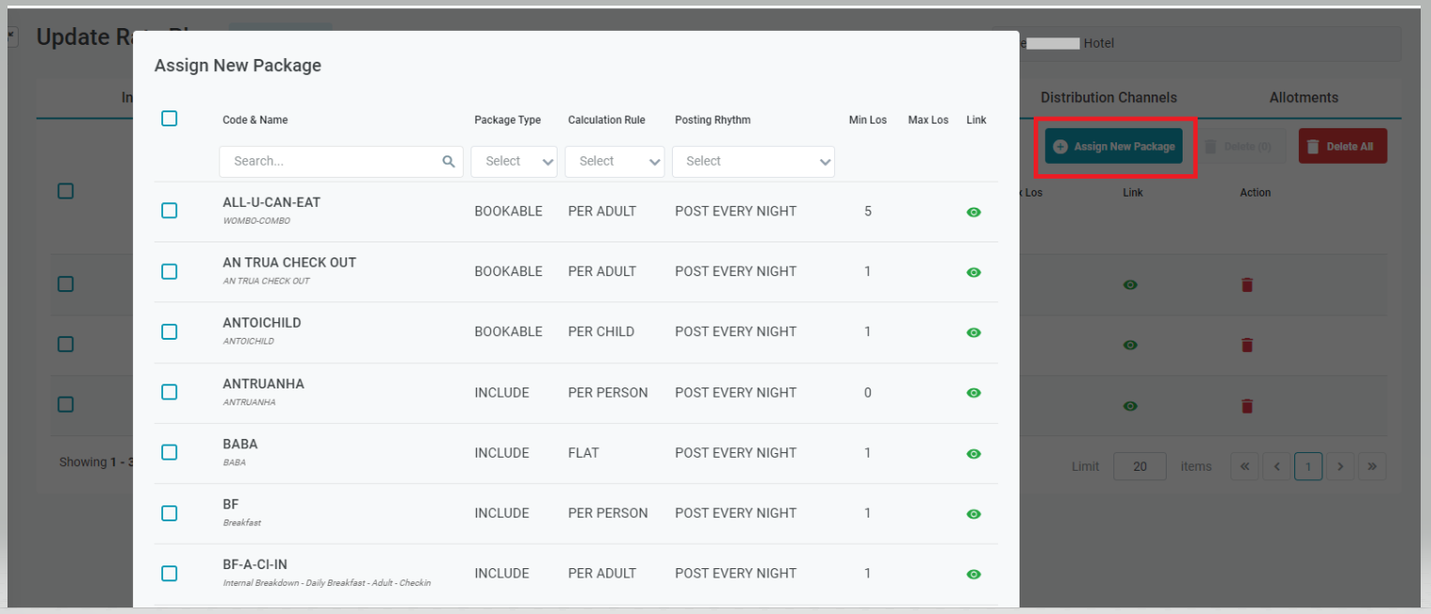Image resolution: width=1431 pixels, height=614 pixels.
Task: View link for BABA package
Action: tap(974, 454)
